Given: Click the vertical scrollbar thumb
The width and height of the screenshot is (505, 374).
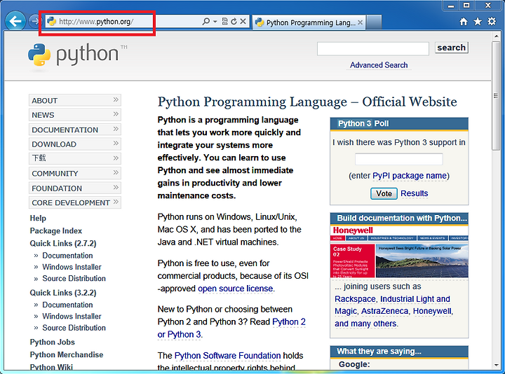Looking at the screenshot, I should point(497,95).
